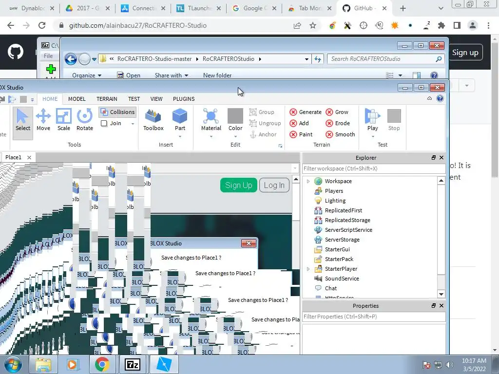Start Play test

pyautogui.click(x=372, y=120)
